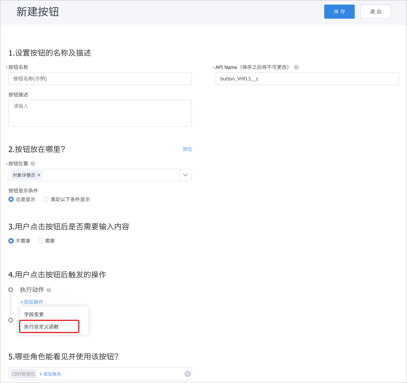Clear roles with the circled × icon

[x=187, y=374]
